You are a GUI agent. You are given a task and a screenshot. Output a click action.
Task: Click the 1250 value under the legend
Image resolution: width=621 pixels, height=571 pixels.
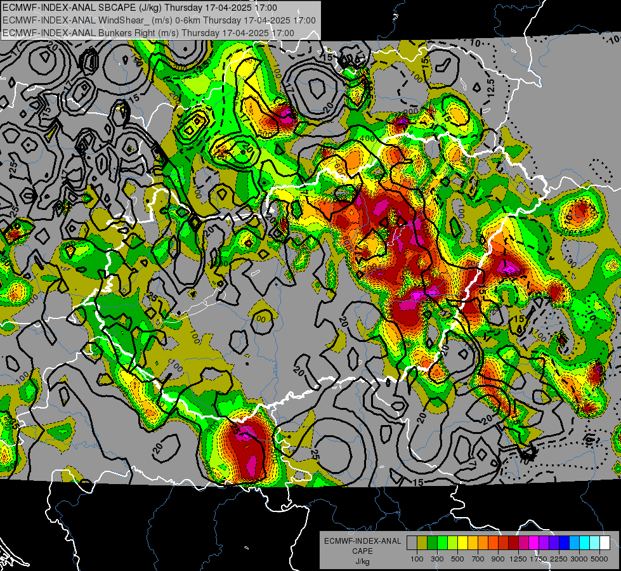(518, 559)
